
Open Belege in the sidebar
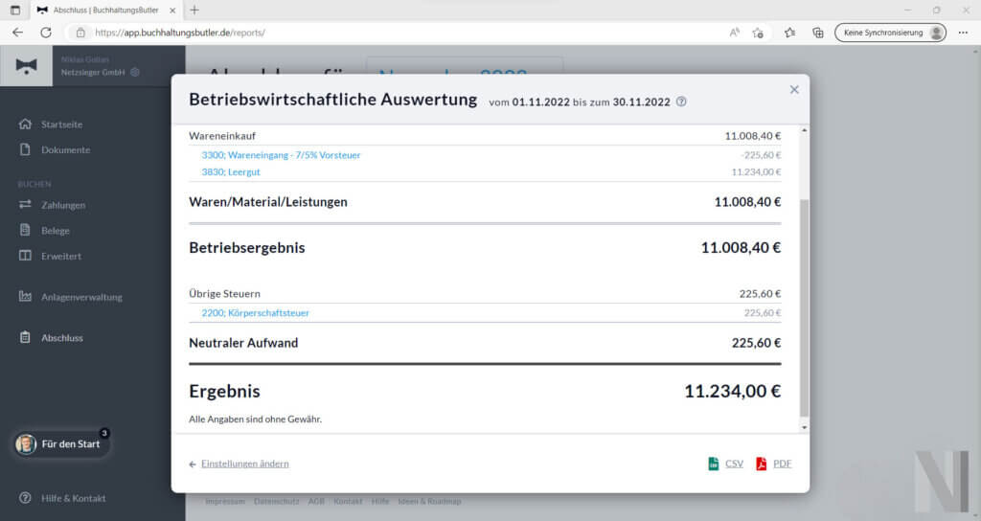pyautogui.click(x=55, y=231)
